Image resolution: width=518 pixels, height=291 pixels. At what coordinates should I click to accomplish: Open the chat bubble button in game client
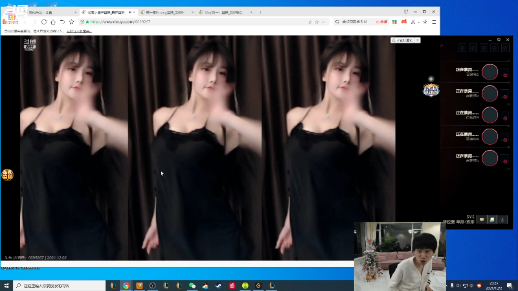[482, 220]
